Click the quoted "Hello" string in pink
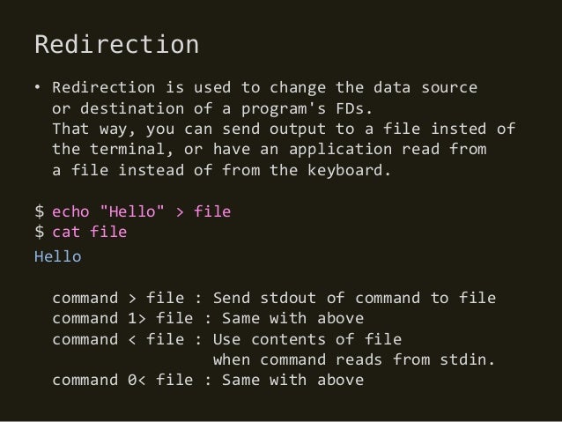 click(x=132, y=211)
